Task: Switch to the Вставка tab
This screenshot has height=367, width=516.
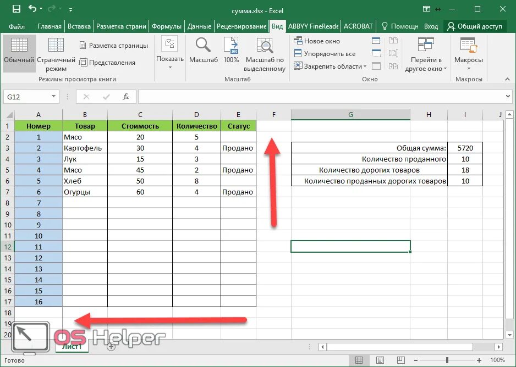Action: coord(79,26)
